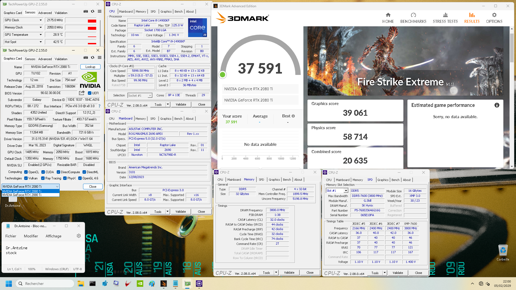Click Validate in CPU-Z SPD window

point(398,273)
